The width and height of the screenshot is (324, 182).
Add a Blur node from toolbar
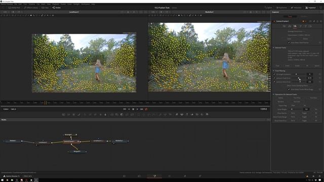pos(105,115)
